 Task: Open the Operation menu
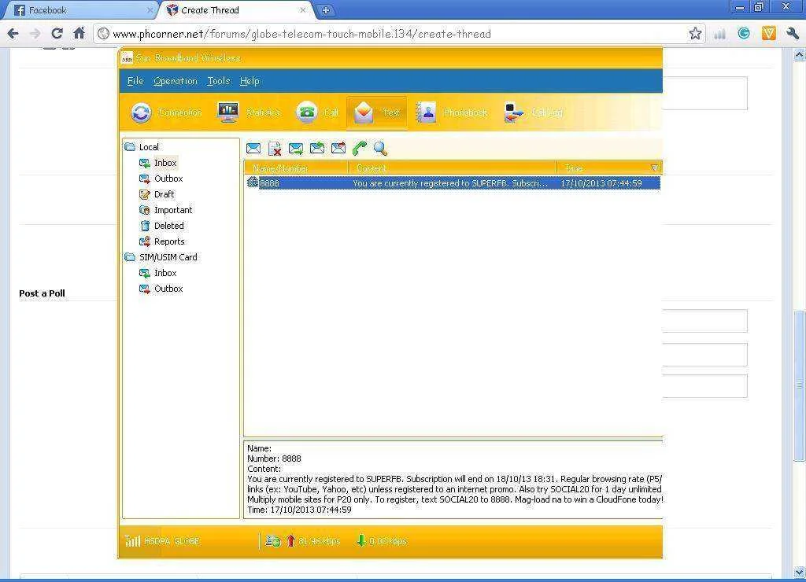point(176,81)
